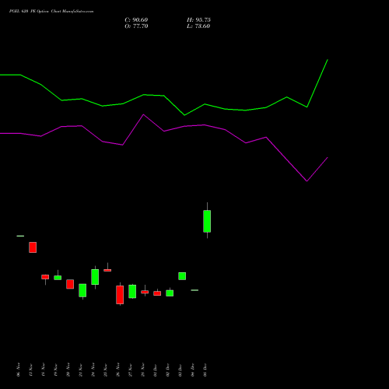Viewport: 389px width, 389px height.
Task: Click the small red candle for 25 Nov
Action: point(107,270)
